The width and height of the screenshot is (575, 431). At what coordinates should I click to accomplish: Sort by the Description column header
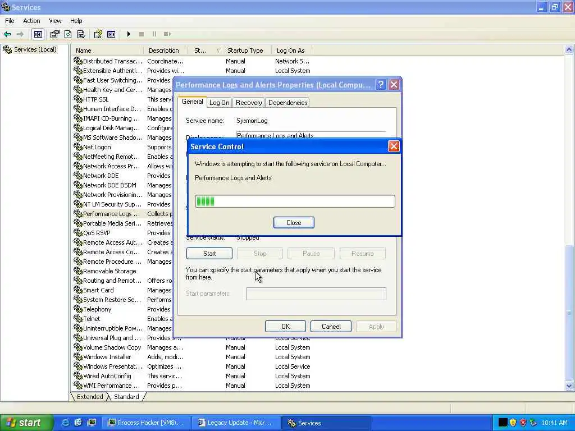click(166, 51)
